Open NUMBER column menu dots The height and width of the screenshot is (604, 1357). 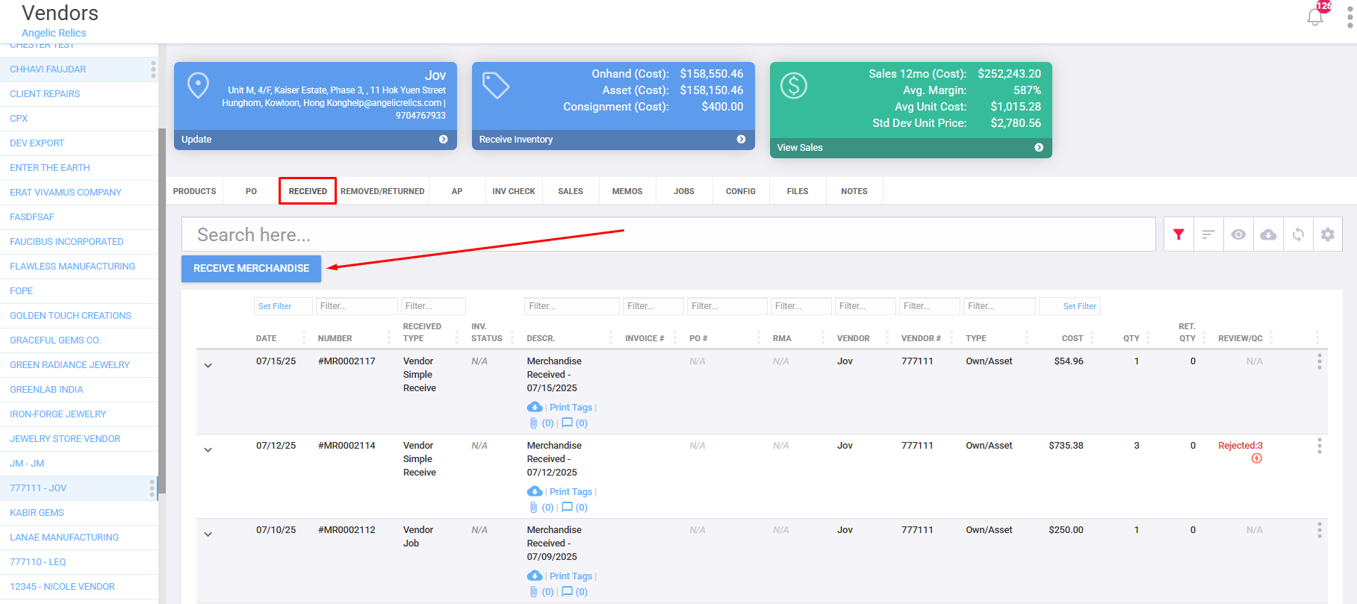coord(389,337)
